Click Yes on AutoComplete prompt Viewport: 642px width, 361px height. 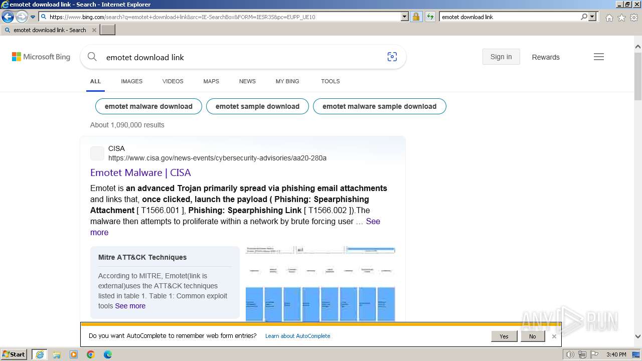tap(504, 336)
